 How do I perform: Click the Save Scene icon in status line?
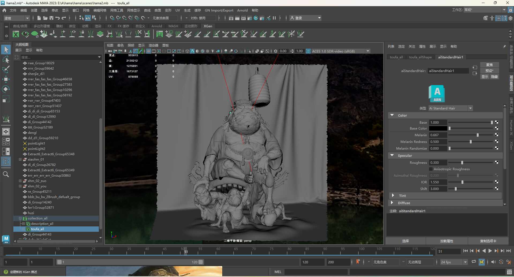[51, 18]
